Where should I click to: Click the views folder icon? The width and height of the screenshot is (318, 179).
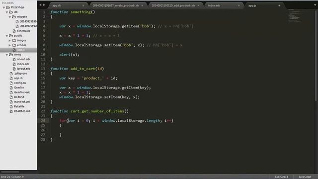(11, 55)
